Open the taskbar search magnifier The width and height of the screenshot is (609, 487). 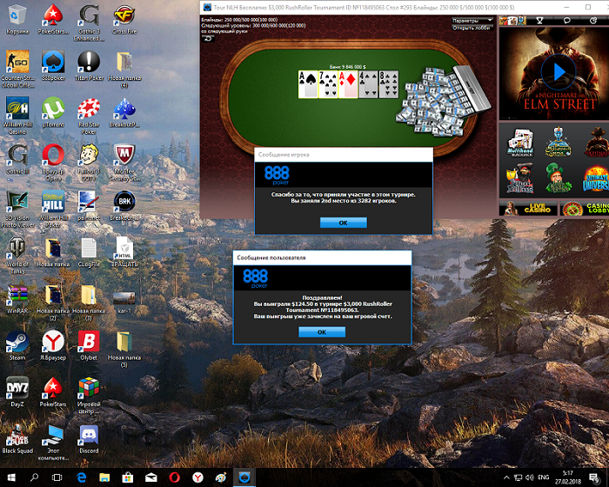tap(34, 477)
